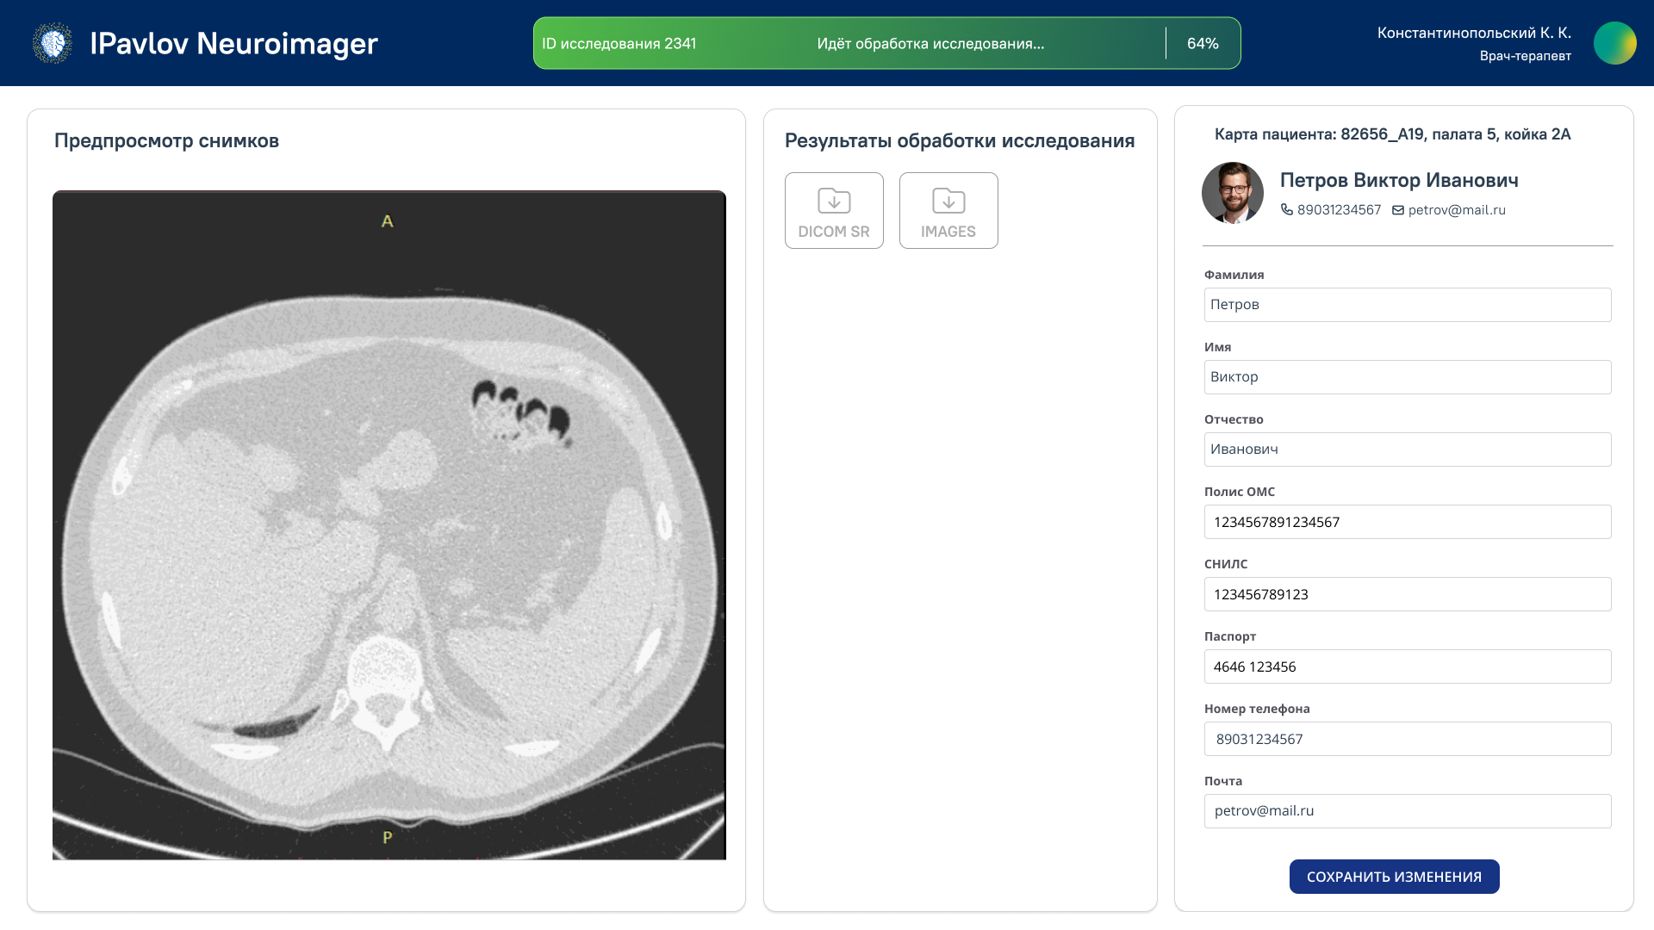Click the Карта пациента header text

click(1392, 134)
